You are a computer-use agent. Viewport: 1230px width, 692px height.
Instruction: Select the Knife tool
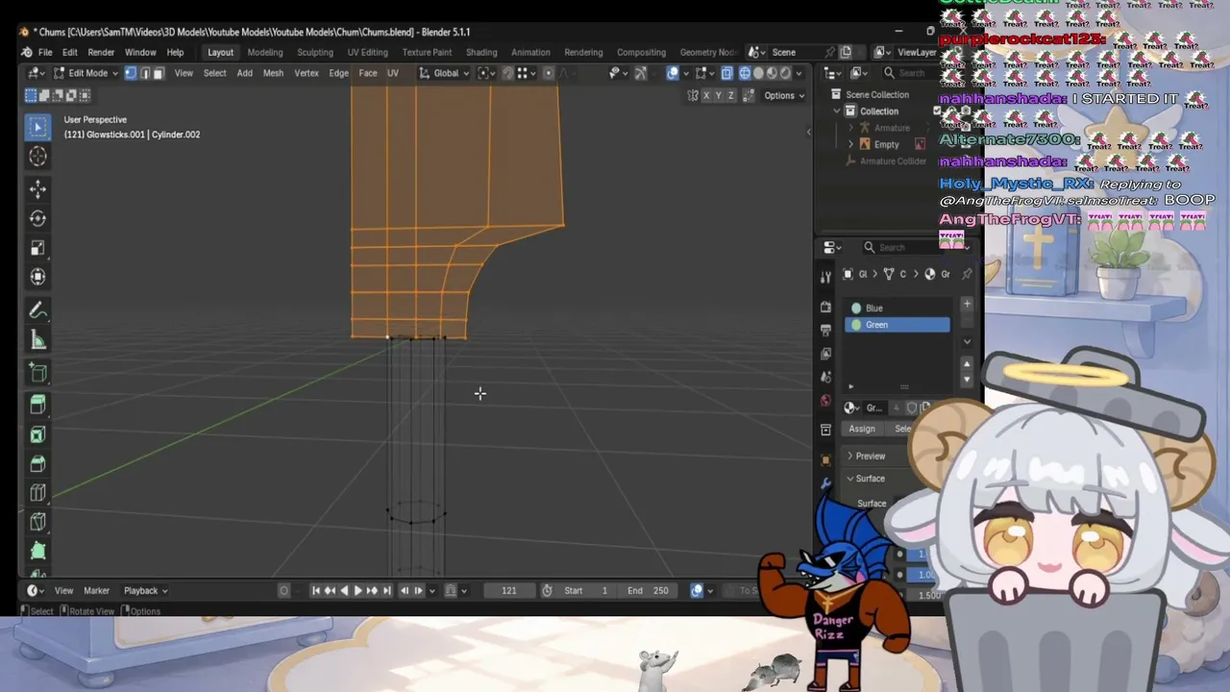[37, 522]
